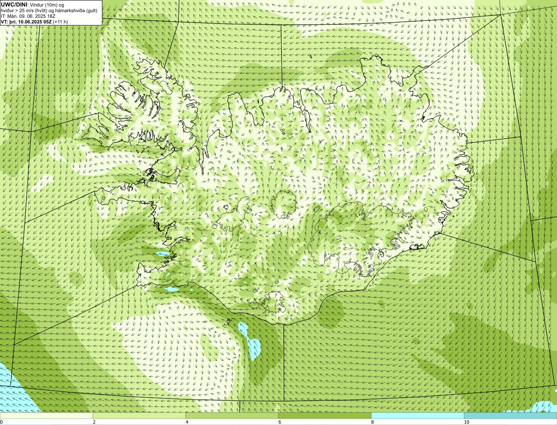Image resolution: width=557 pixels, height=425 pixels.
Task: Select the 4–6 m/s green color bar segment
Action: (x=232, y=415)
